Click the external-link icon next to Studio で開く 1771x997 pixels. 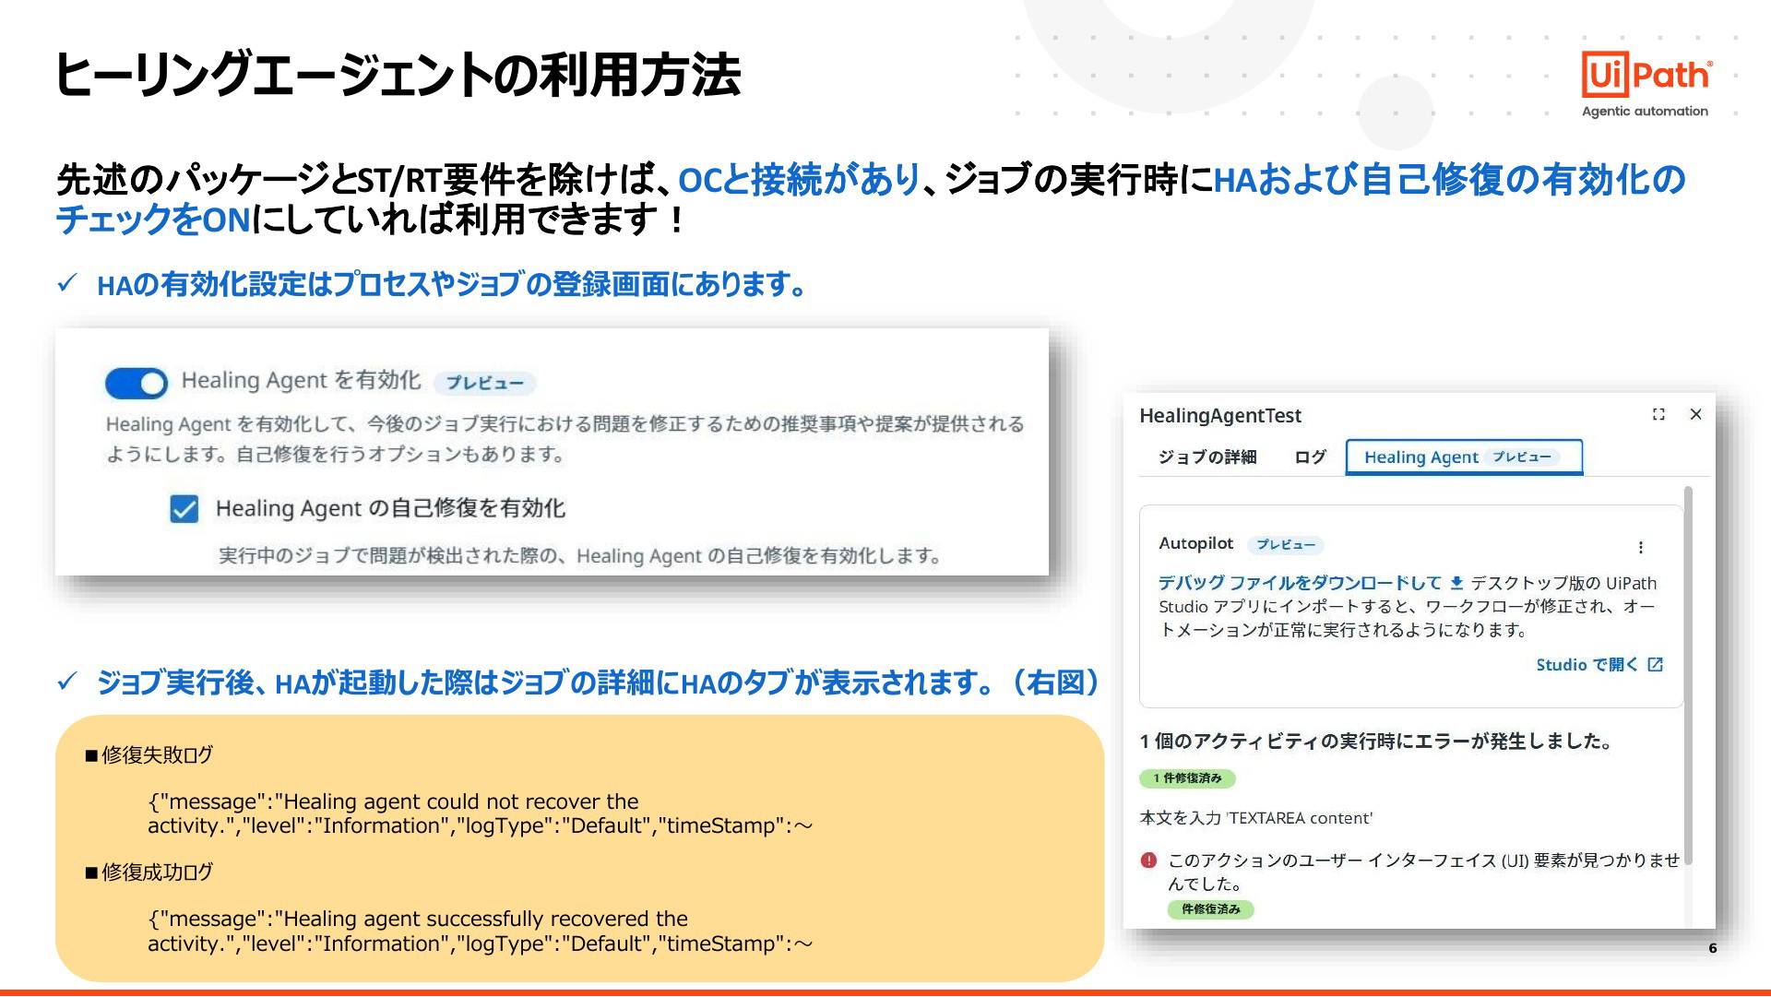[1656, 665]
